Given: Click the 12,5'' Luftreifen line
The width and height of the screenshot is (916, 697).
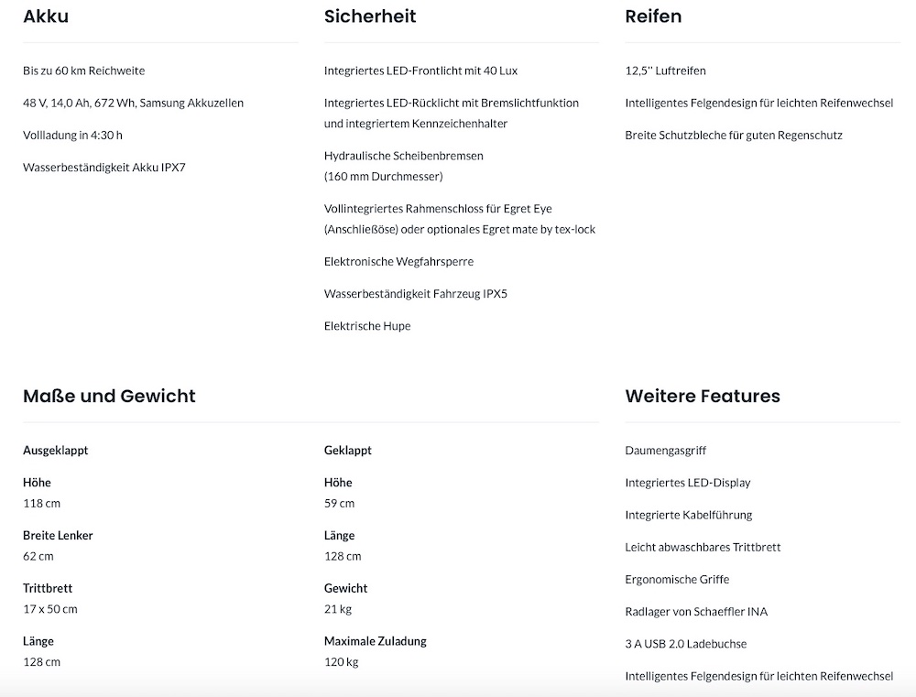Looking at the screenshot, I should pyautogui.click(x=665, y=71).
